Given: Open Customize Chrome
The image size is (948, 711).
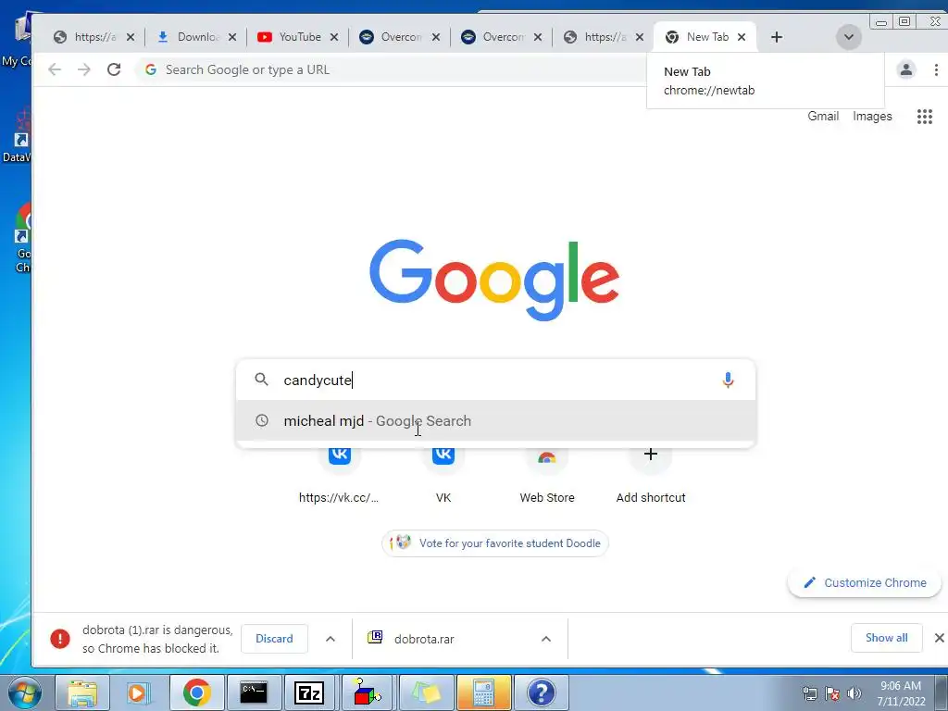Looking at the screenshot, I should [x=865, y=583].
